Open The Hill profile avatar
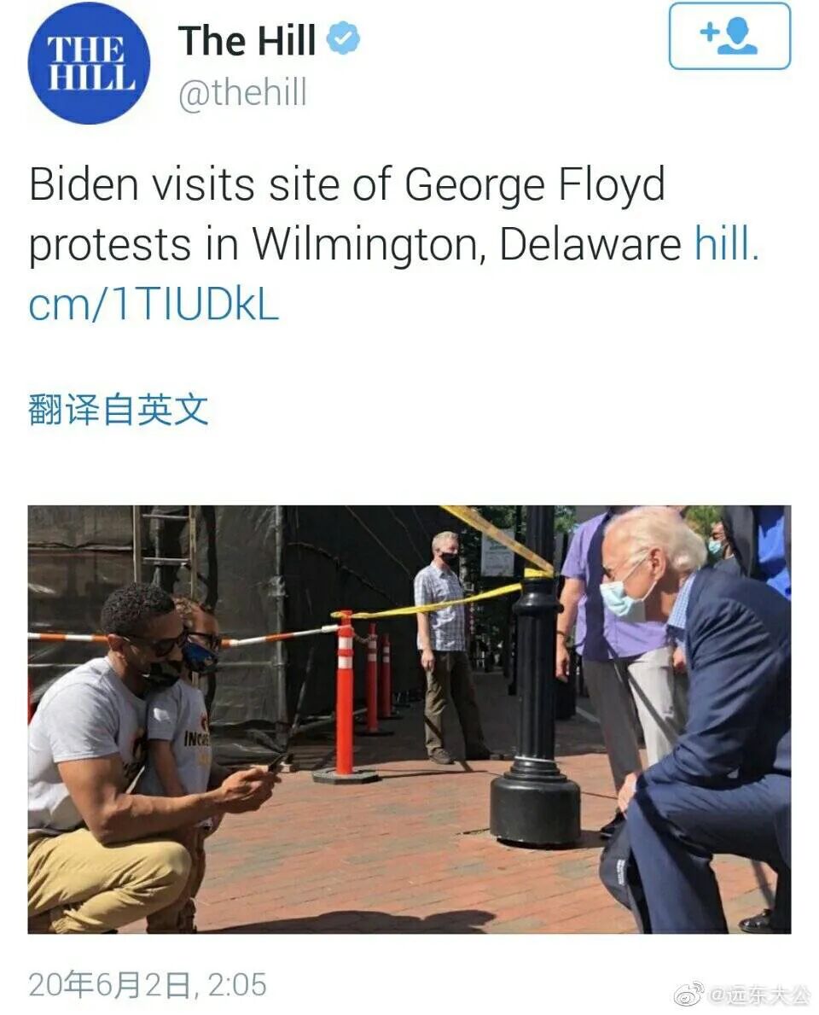This screenshot has width=819, height=1015. [x=89, y=63]
